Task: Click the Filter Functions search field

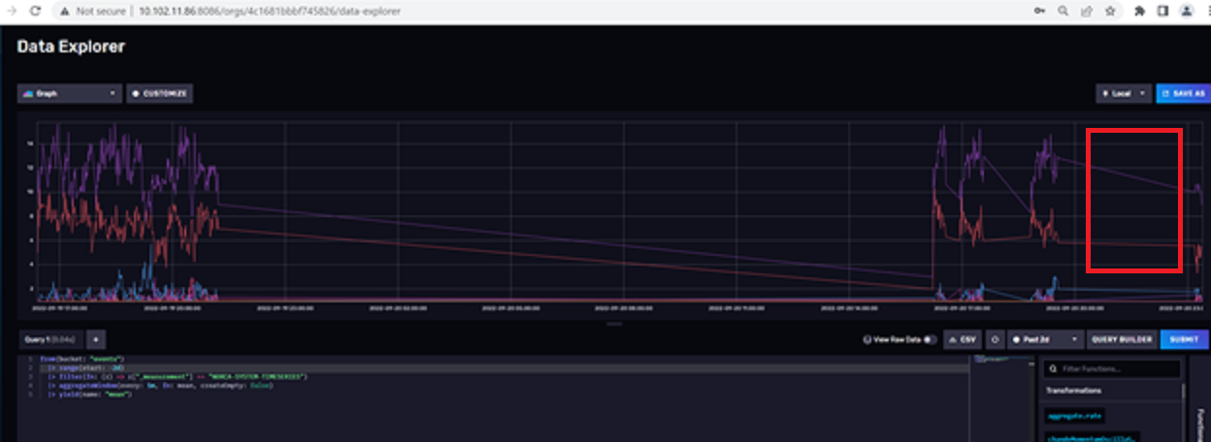Action: (1113, 369)
